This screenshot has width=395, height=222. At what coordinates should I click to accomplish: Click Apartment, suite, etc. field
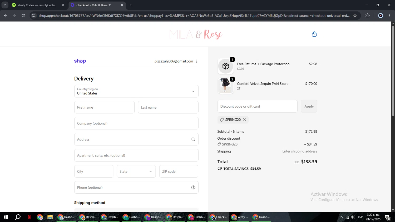[x=136, y=155]
